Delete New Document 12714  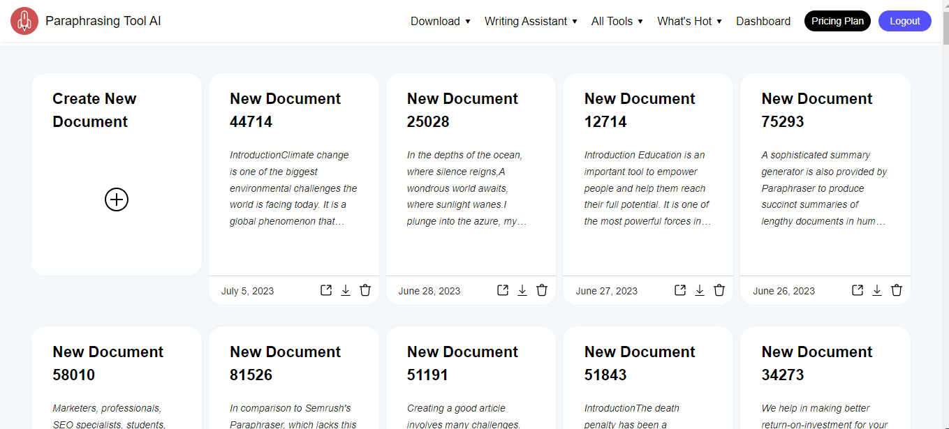click(719, 290)
